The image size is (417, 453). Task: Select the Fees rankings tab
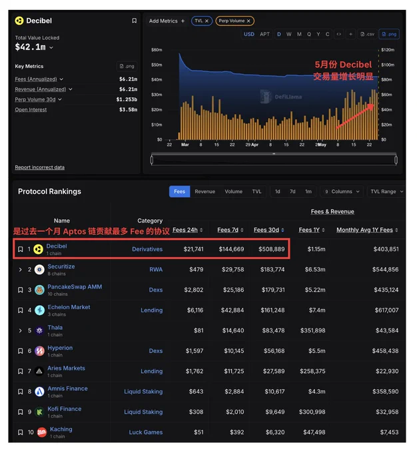[x=179, y=191]
